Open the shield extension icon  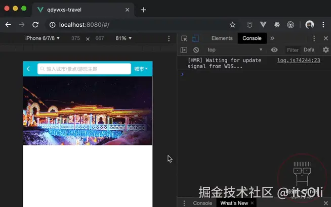click(250, 25)
